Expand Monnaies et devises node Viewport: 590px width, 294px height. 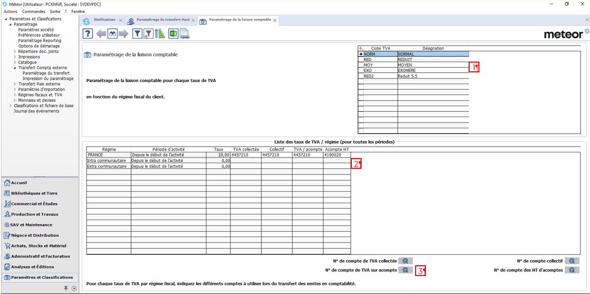tap(15, 100)
